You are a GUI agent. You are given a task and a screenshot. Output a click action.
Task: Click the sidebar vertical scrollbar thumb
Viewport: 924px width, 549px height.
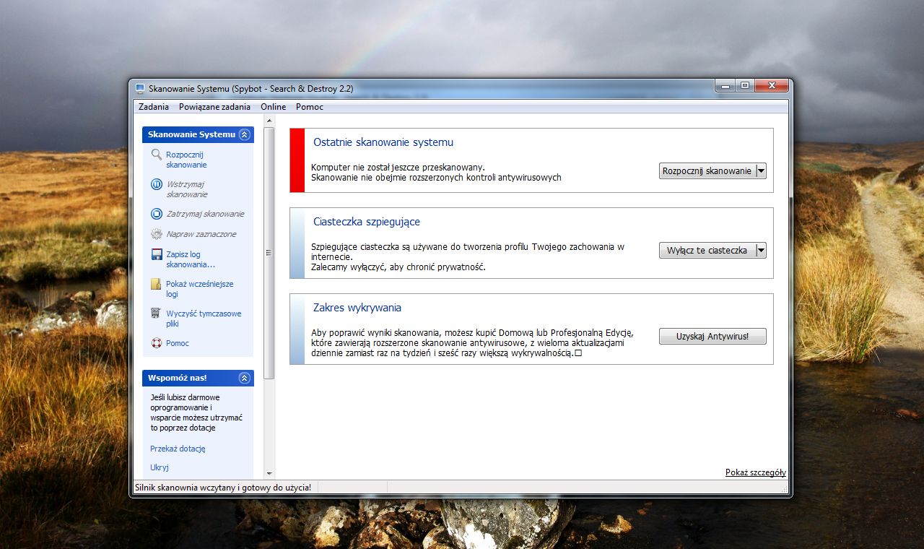(269, 254)
